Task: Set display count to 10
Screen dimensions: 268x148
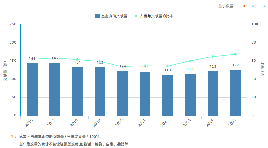Action: [x=243, y=6]
